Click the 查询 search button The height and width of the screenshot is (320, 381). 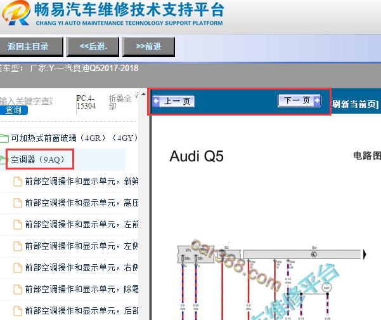[13, 110]
